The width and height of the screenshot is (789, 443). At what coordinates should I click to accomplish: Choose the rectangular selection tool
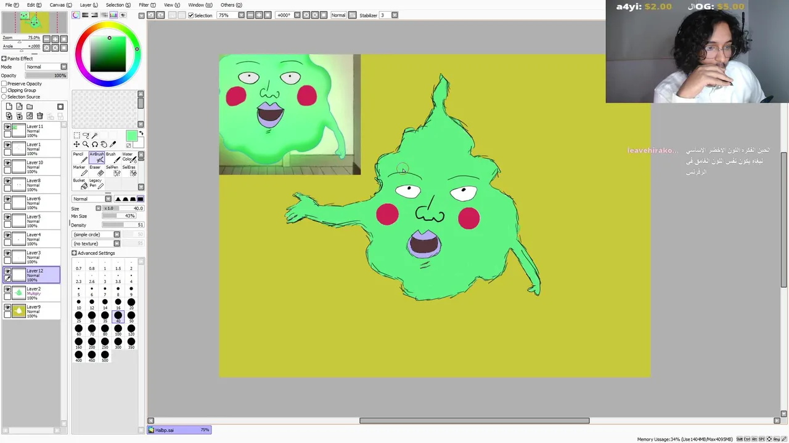click(76, 135)
